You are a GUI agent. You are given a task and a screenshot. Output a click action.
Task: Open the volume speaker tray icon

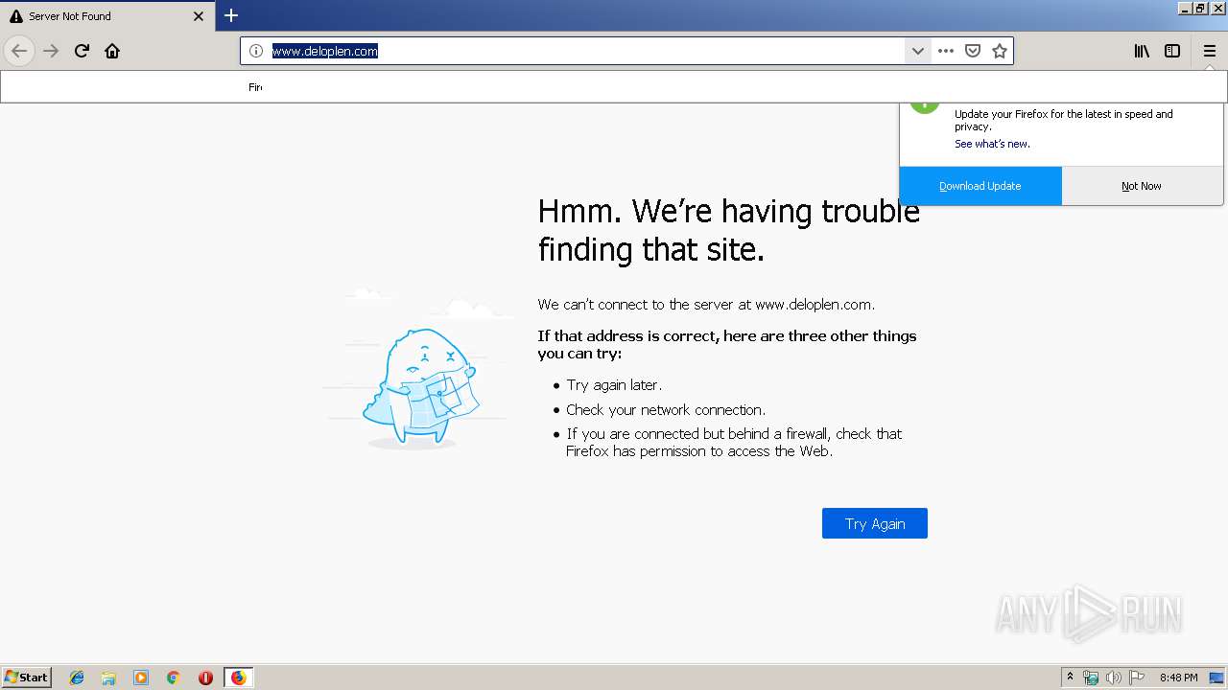click(1114, 678)
